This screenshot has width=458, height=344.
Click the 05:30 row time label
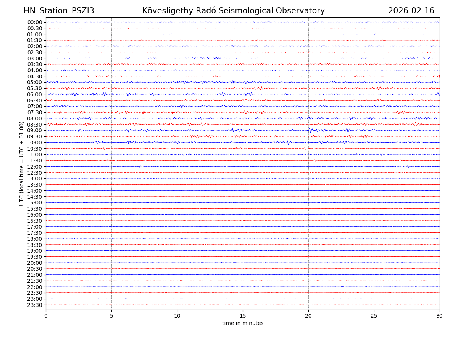point(35,88)
